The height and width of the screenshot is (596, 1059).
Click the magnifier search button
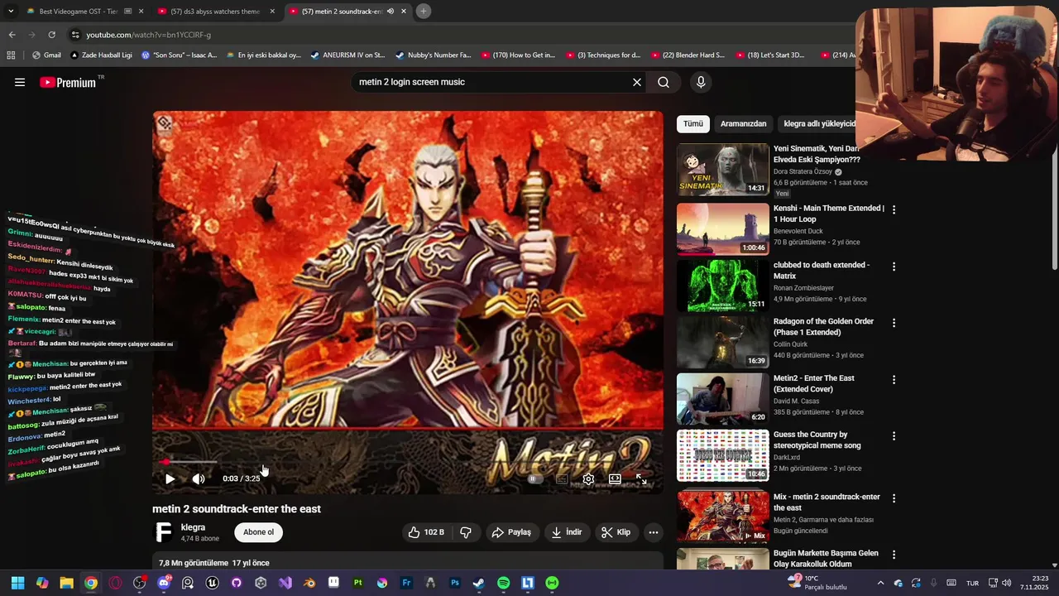(664, 82)
